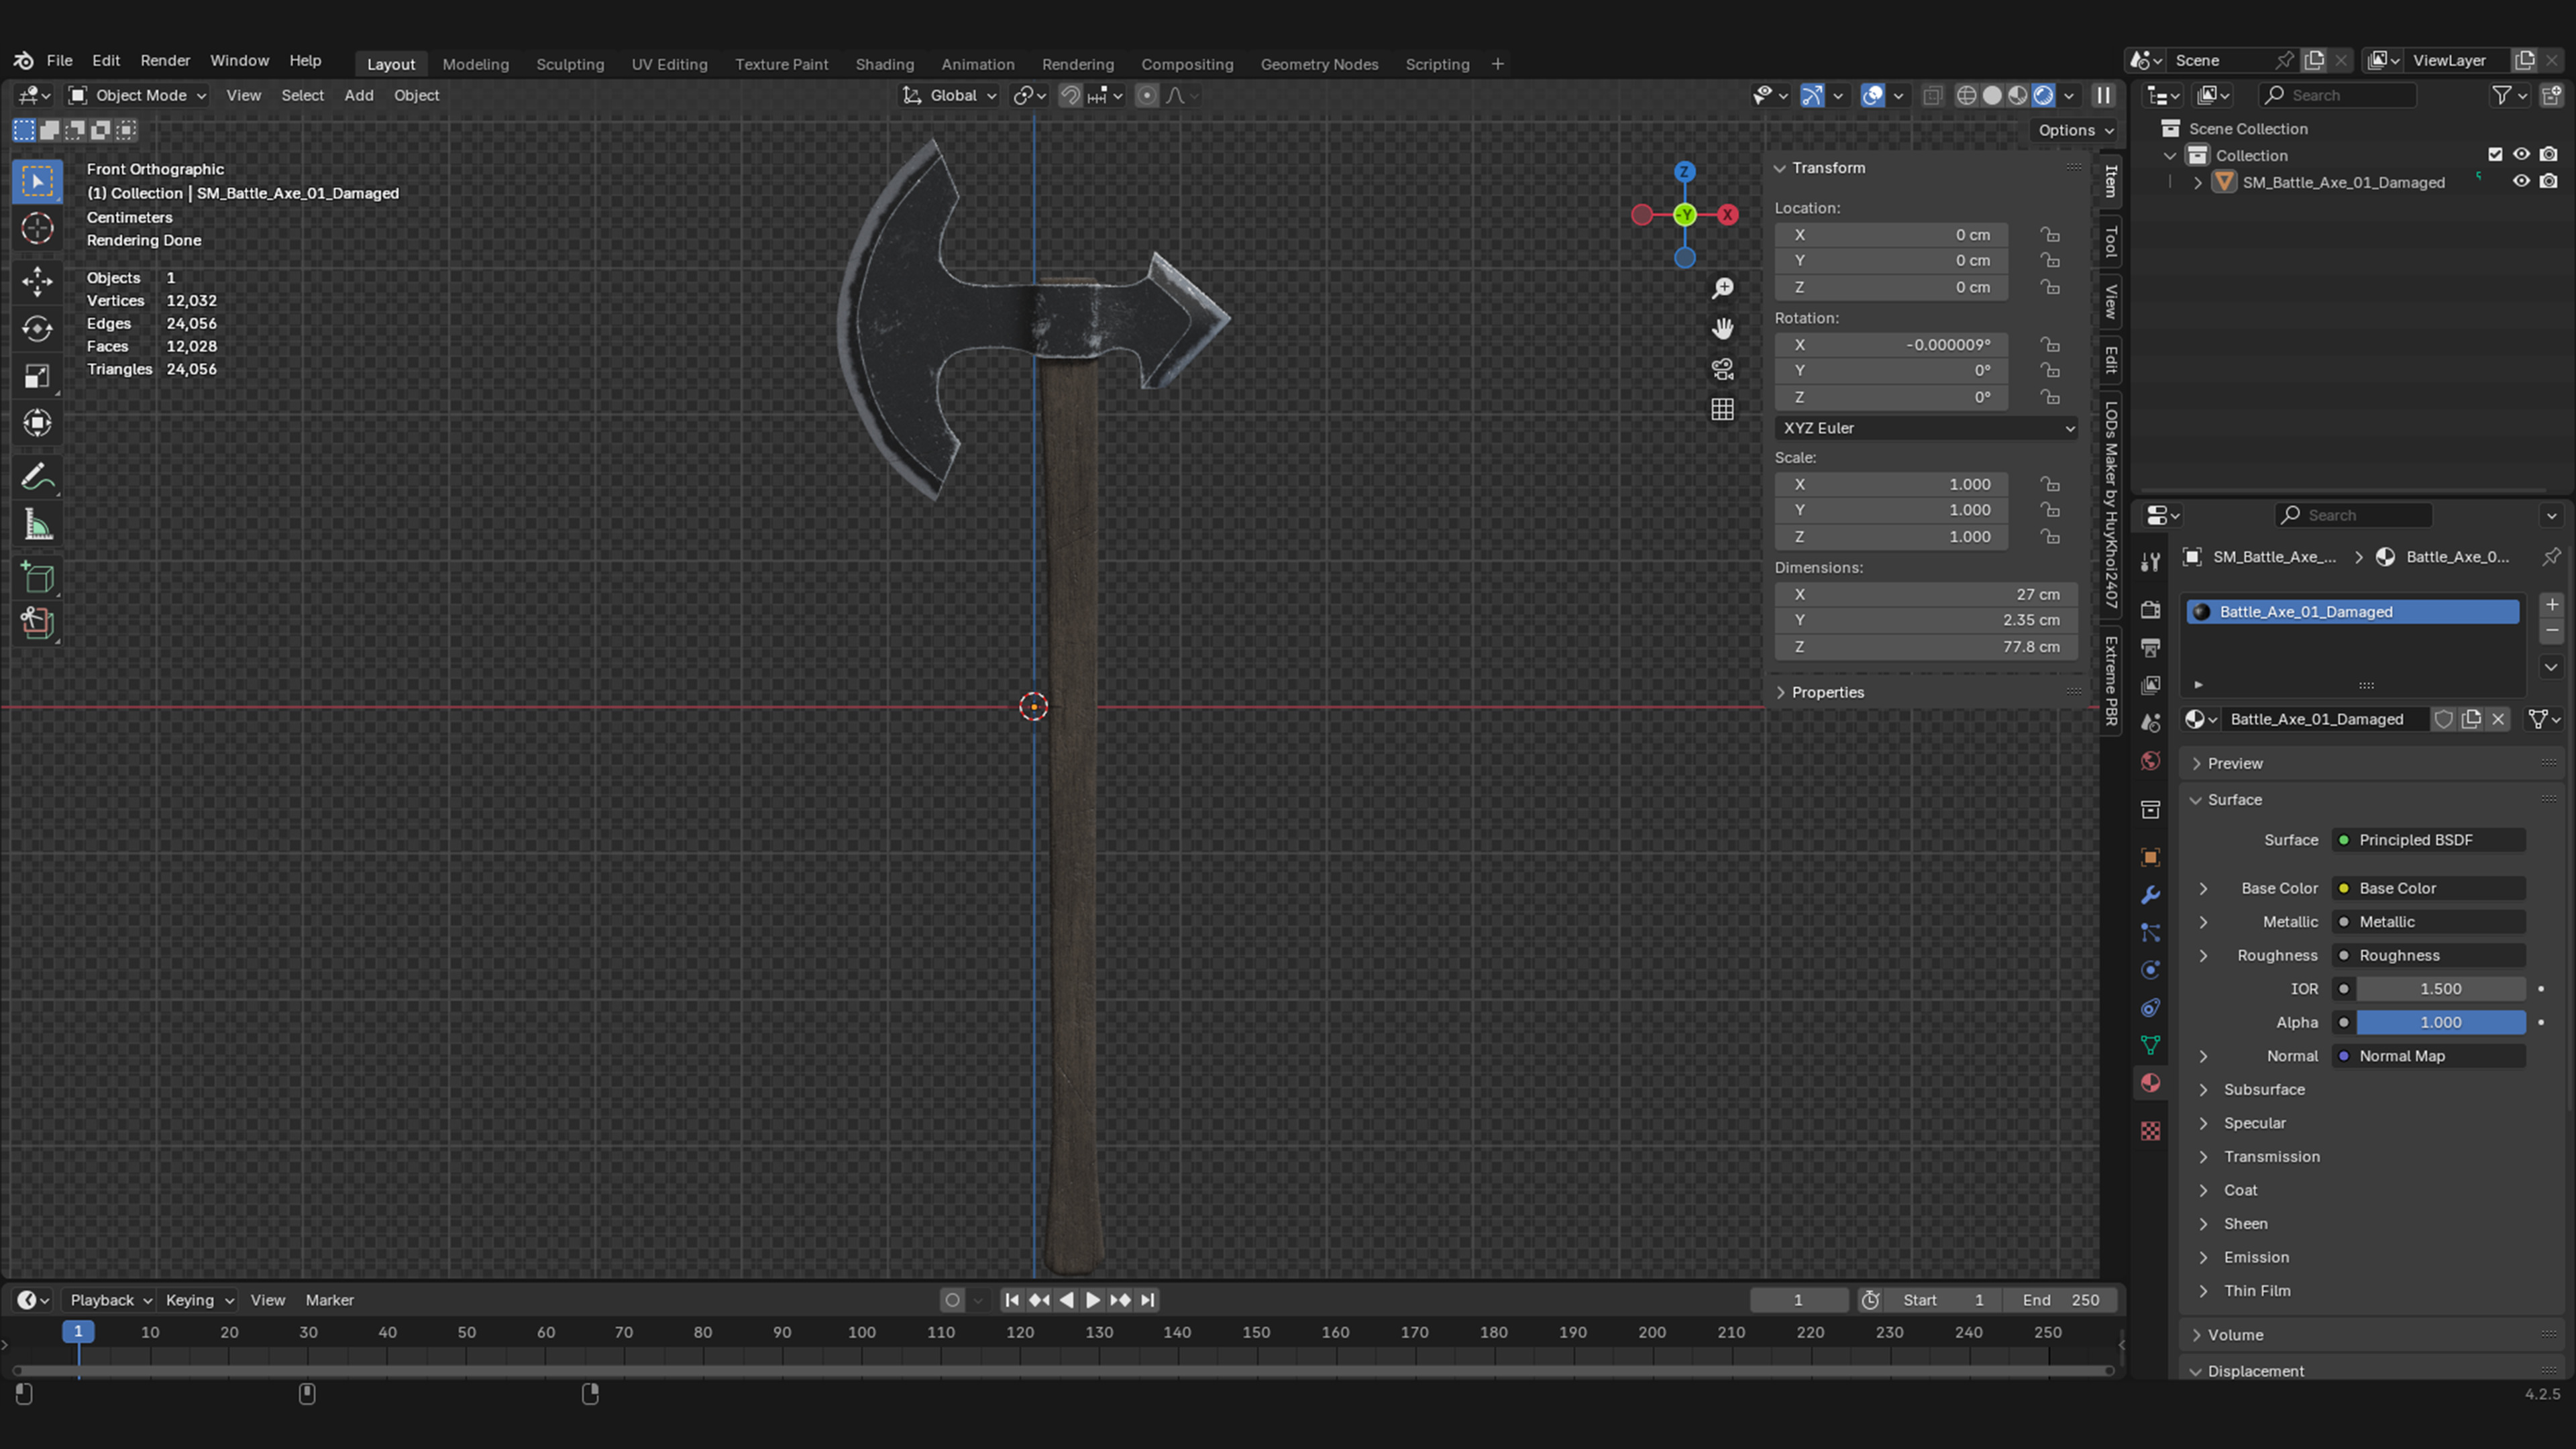Open Texture properties checker tab
The image size is (2576, 1449).
coord(2150,1131)
